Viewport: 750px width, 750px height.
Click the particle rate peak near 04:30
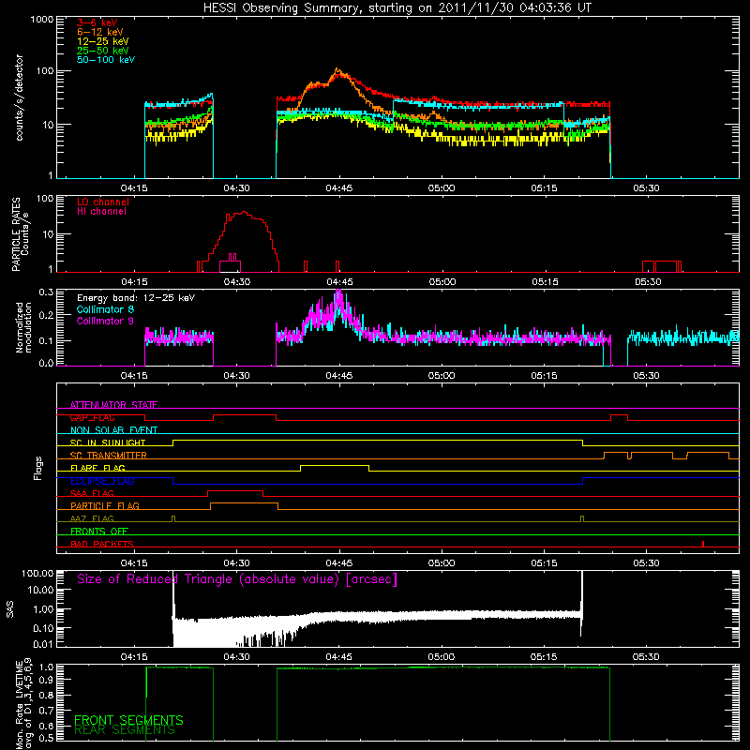coord(245,213)
